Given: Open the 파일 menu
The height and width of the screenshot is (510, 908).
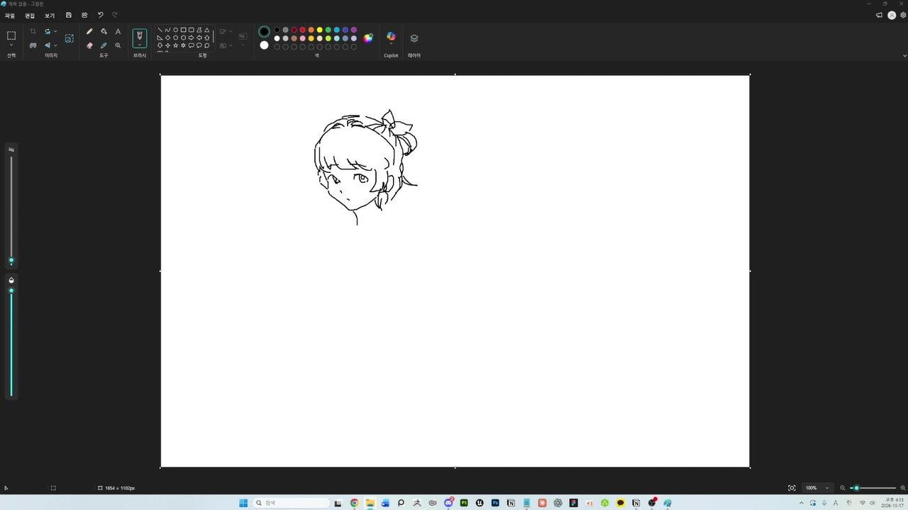Looking at the screenshot, I should pyautogui.click(x=10, y=16).
